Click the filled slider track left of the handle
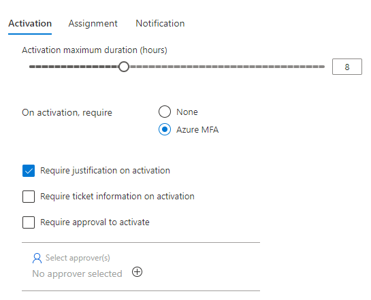 pyautogui.click(x=74, y=67)
